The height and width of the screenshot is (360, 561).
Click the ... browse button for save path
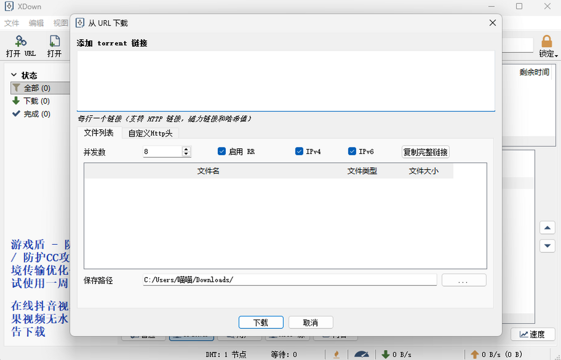(464, 280)
